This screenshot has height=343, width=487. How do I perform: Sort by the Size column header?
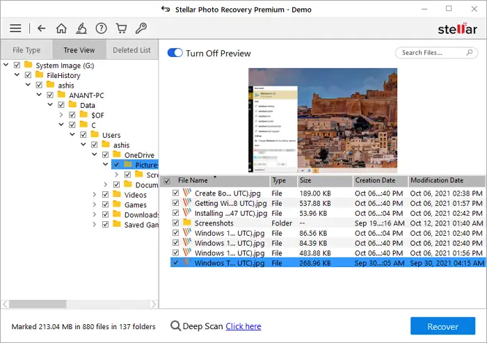325,181
